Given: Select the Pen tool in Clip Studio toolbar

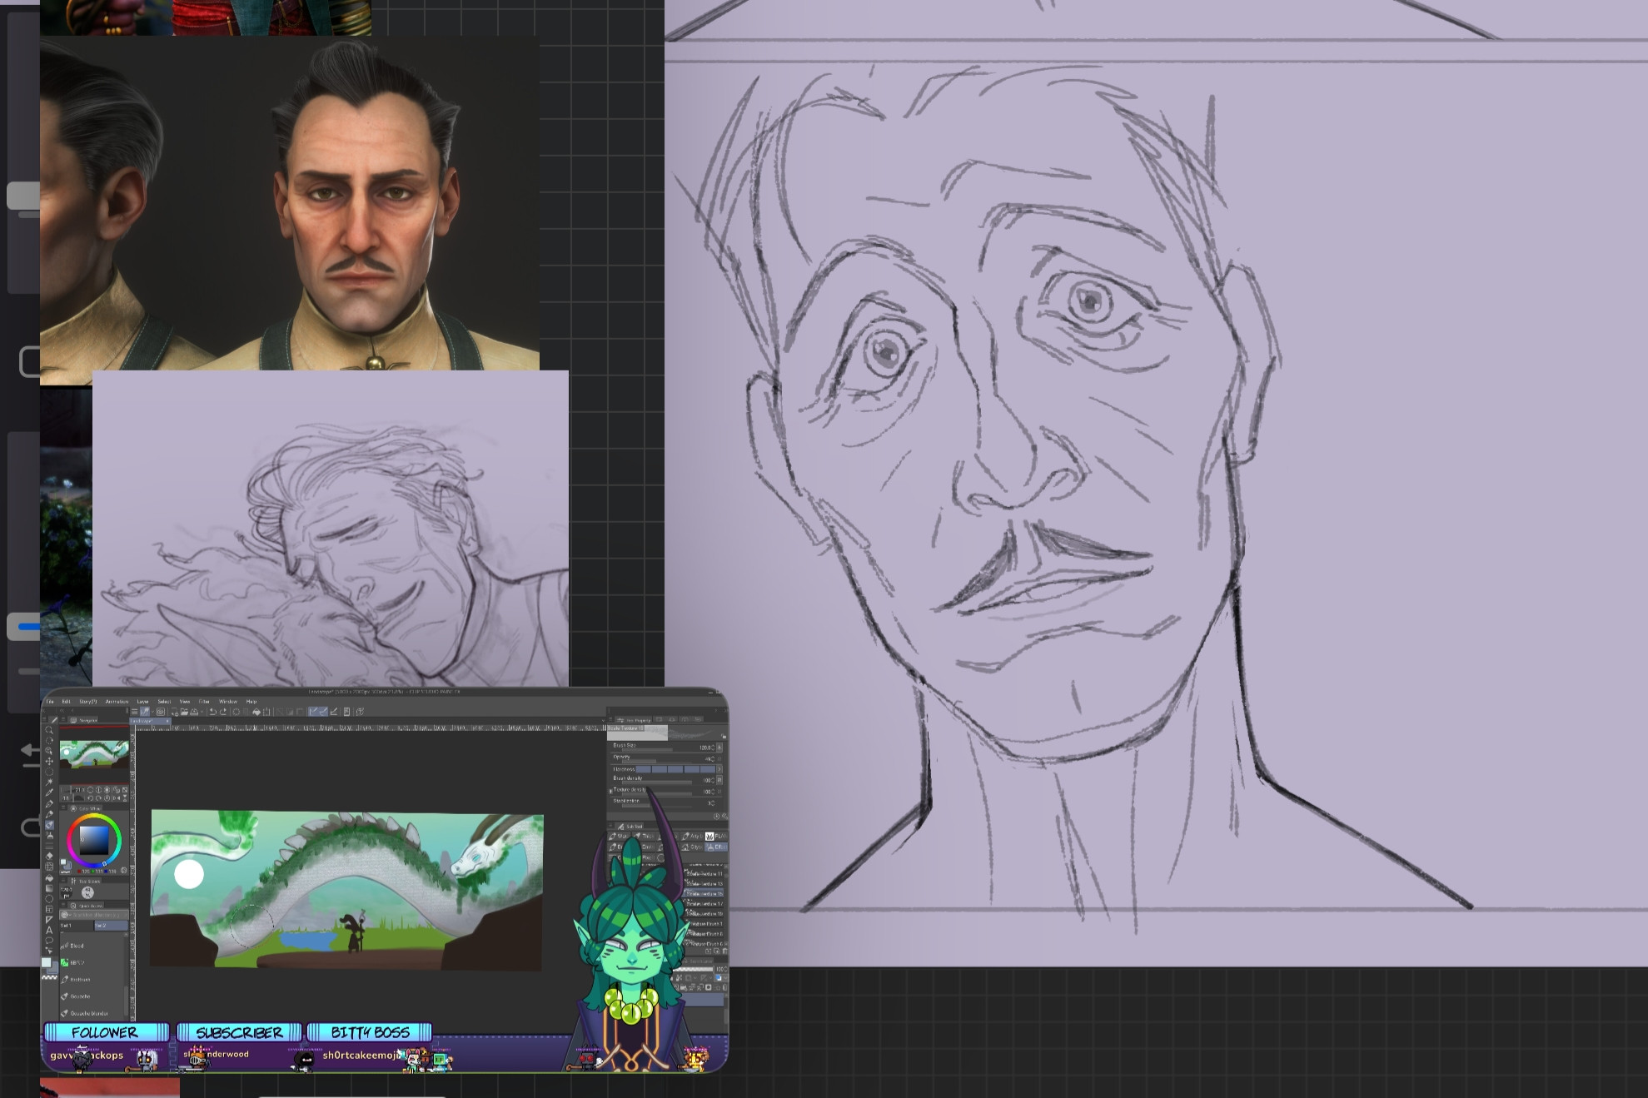Looking at the screenshot, I should pyautogui.click(x=49, y=803).
